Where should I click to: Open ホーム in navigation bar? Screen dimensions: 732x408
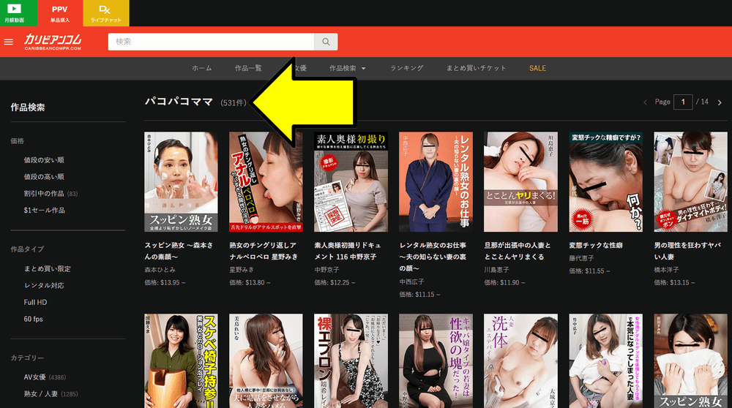click(201, 68)
